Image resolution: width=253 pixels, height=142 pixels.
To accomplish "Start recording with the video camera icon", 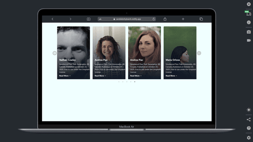I will click(249, 40).
